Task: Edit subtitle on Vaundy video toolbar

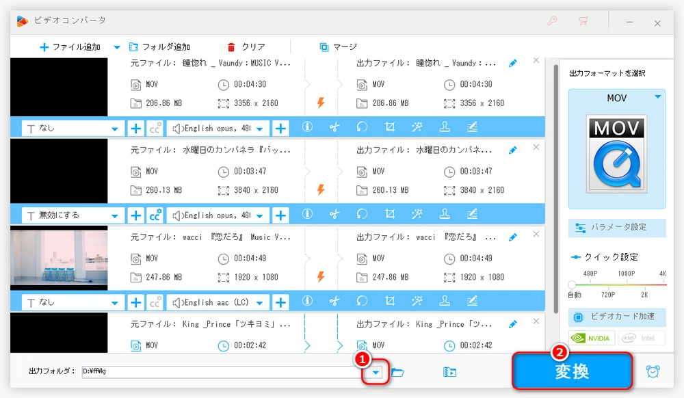Action: [x=472, y=127]
